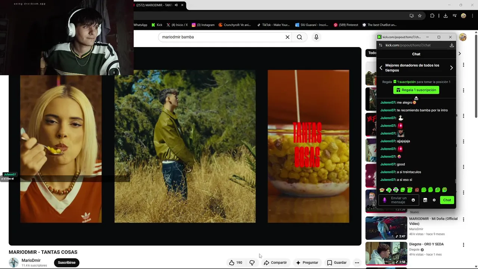Open the TikTok - Make Your... bookmark

273,25
